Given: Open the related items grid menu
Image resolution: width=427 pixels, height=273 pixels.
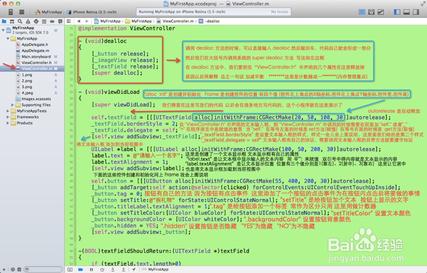Looking at the screenshot, I should coord(69,21).
